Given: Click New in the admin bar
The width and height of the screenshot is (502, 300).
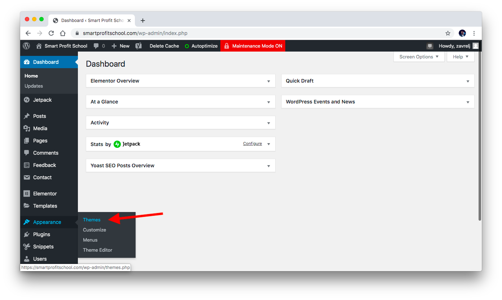Looking at the screenshot, I should click(x=121, y=46).
